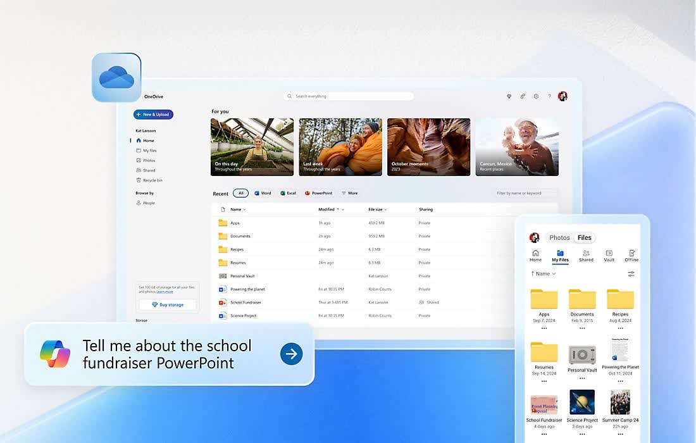Image resolution: width=696 pixels, height=443 pixels.
Task: Sort the list by Name column
Action: (238, 209)
